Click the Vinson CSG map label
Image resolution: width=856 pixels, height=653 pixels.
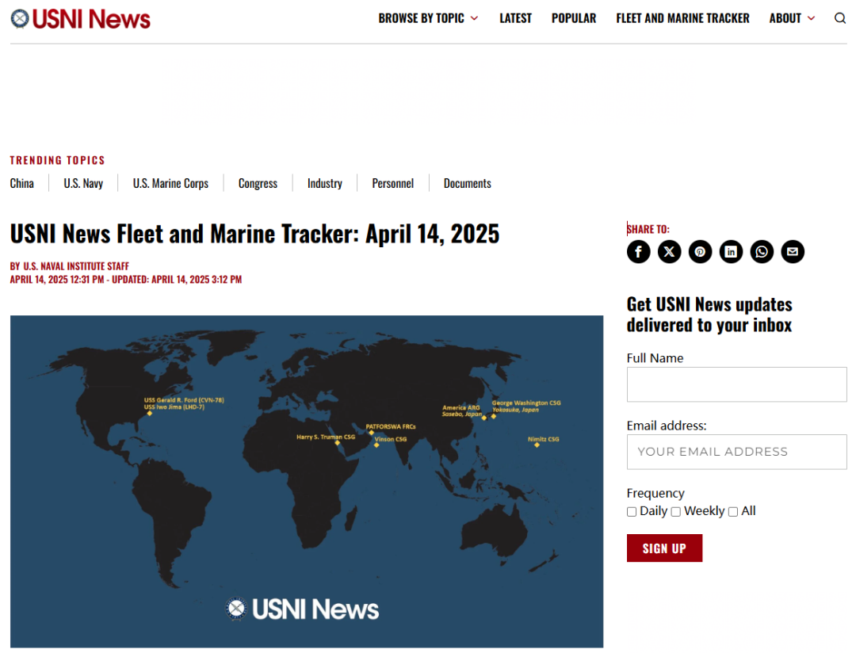tap(390, 439)
